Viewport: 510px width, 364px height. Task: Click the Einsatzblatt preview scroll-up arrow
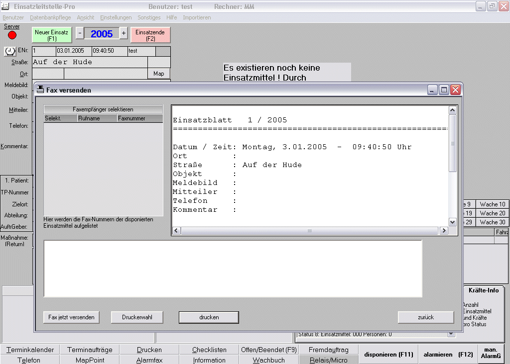452,110
